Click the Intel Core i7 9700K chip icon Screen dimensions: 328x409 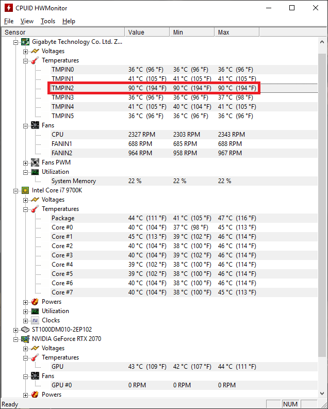tap(25, 190)
